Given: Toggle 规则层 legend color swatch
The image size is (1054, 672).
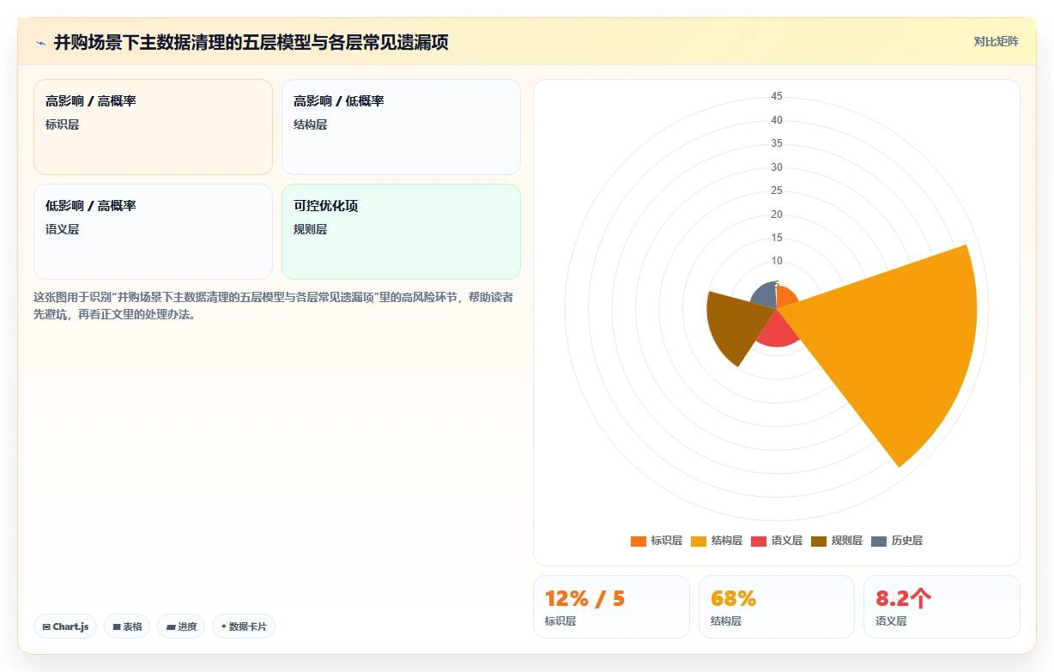Looking at the screenshot, I should [x=819, y=541].
